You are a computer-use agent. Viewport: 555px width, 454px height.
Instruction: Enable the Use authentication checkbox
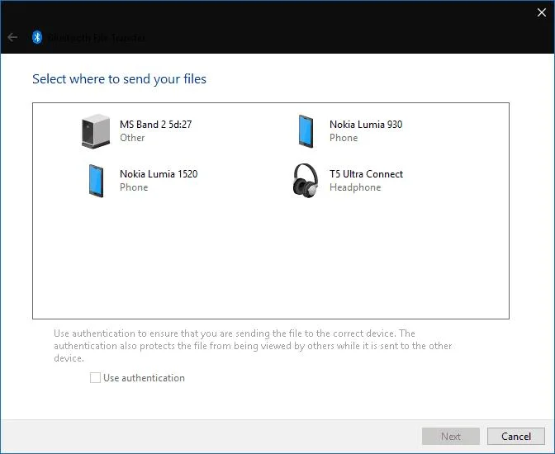[x=95, y=377]
